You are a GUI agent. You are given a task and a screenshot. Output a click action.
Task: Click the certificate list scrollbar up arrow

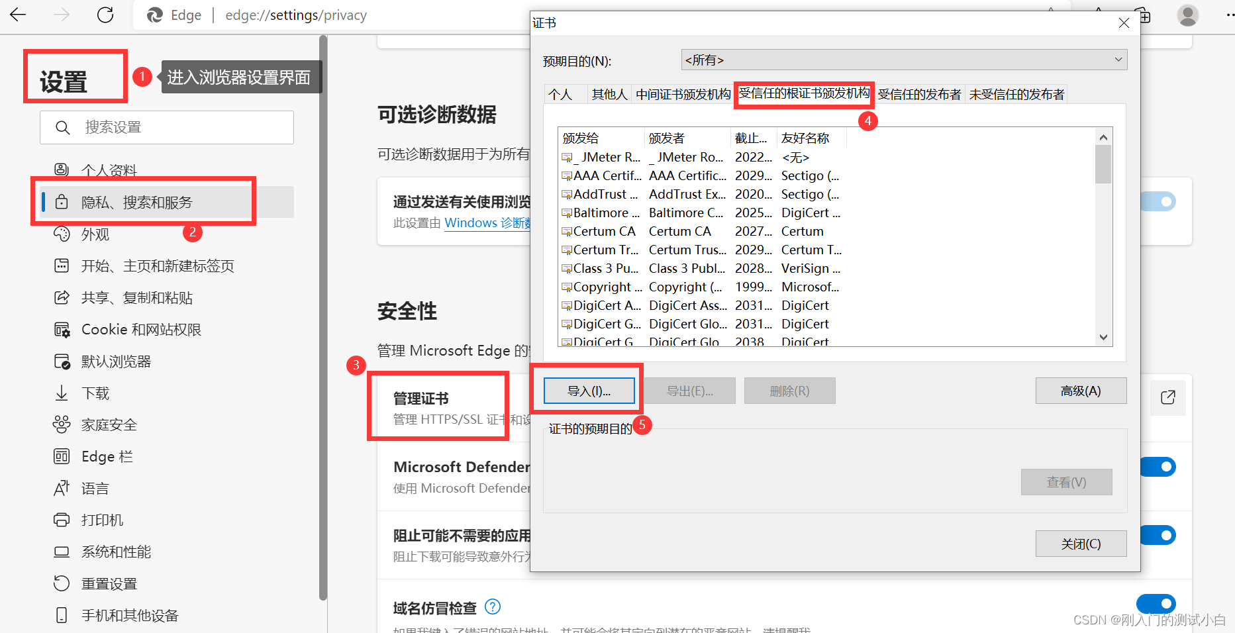(1103, 137)
